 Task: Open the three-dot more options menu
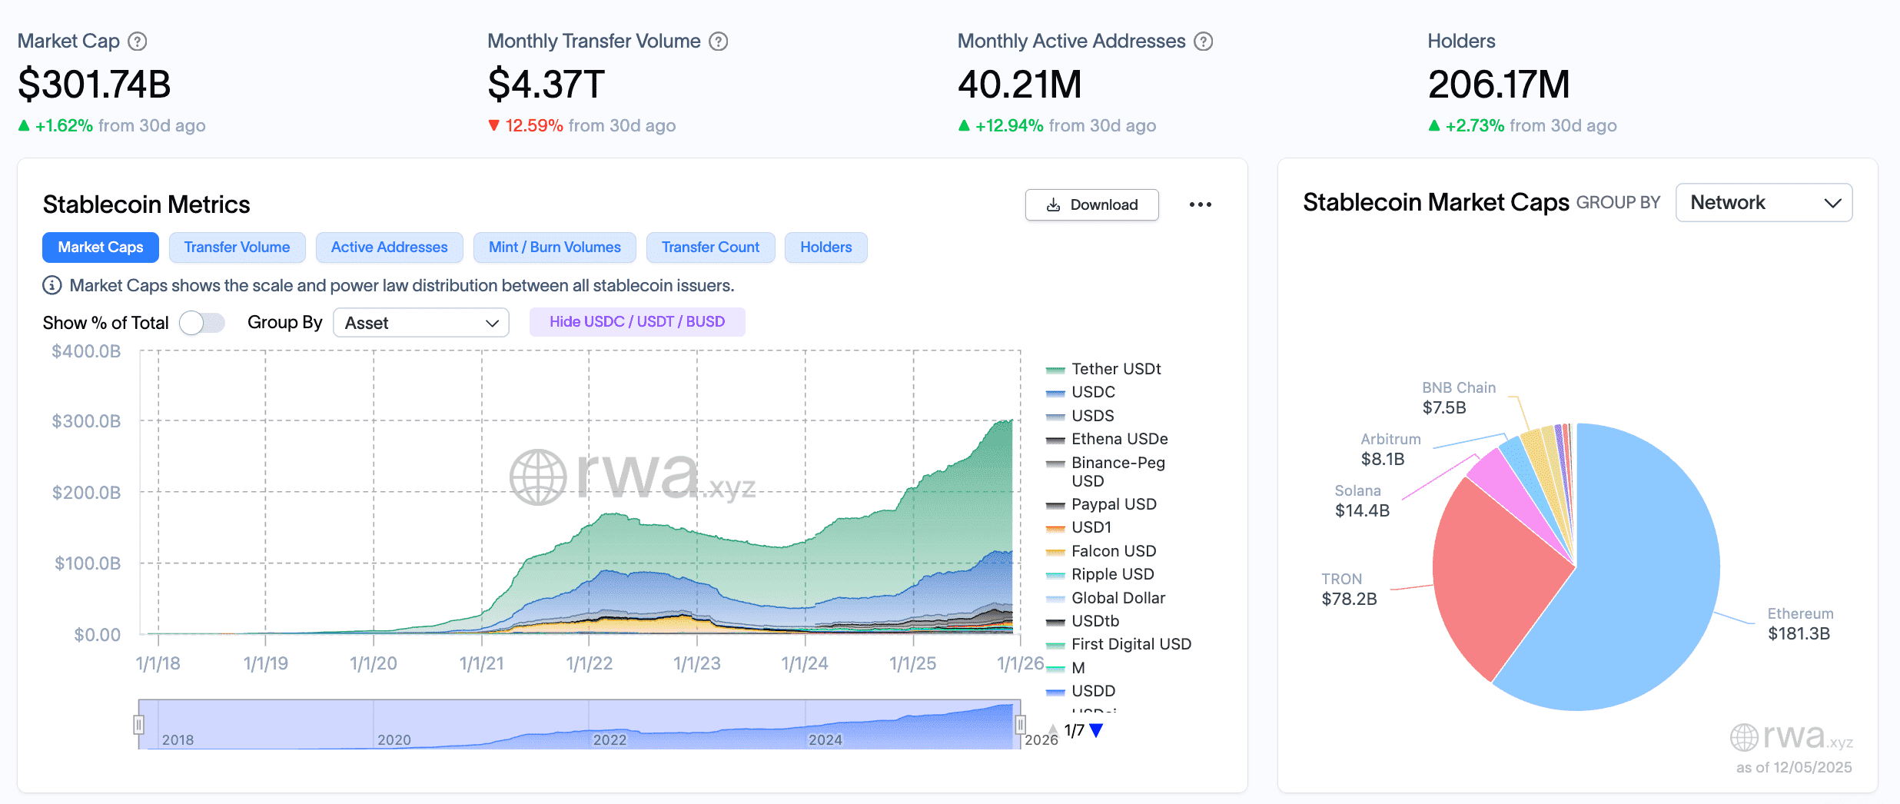[1200, 204]
